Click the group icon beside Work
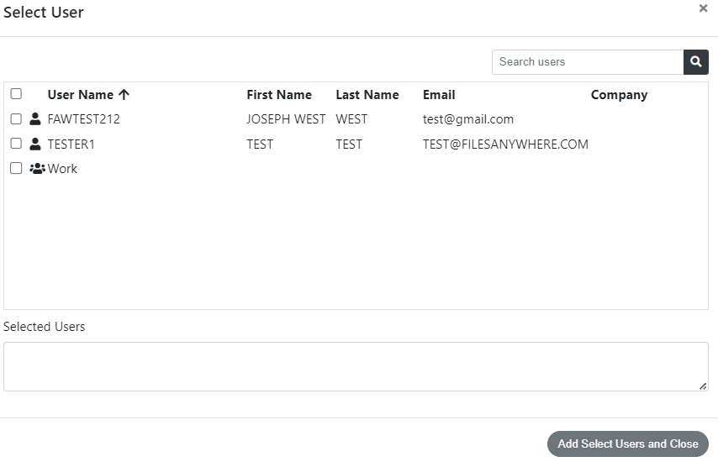 pos(37,168)
